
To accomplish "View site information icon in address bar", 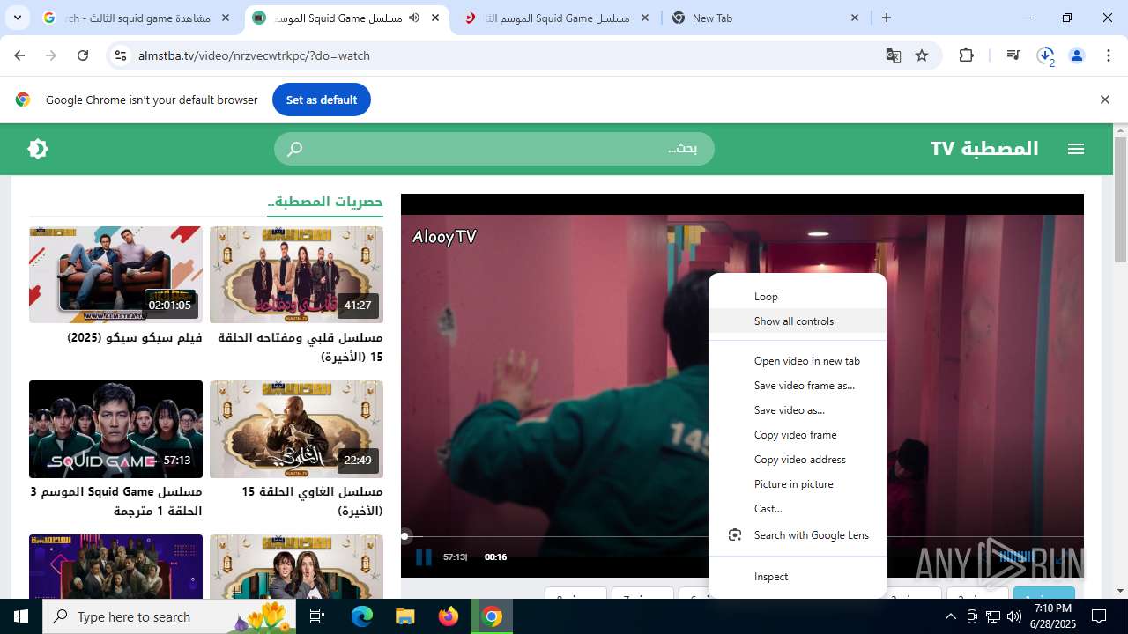I will (120, 55).
